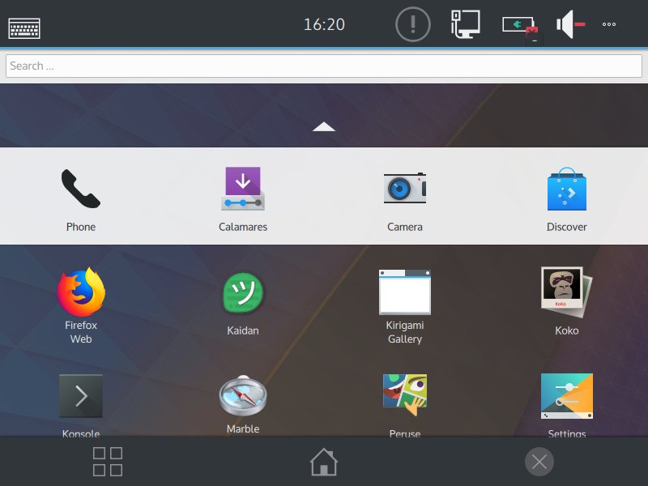Image resolution: width=648 pixels, height=486 pixels.
Task: Focus the Search field
Action: click(x=324, y=66)
